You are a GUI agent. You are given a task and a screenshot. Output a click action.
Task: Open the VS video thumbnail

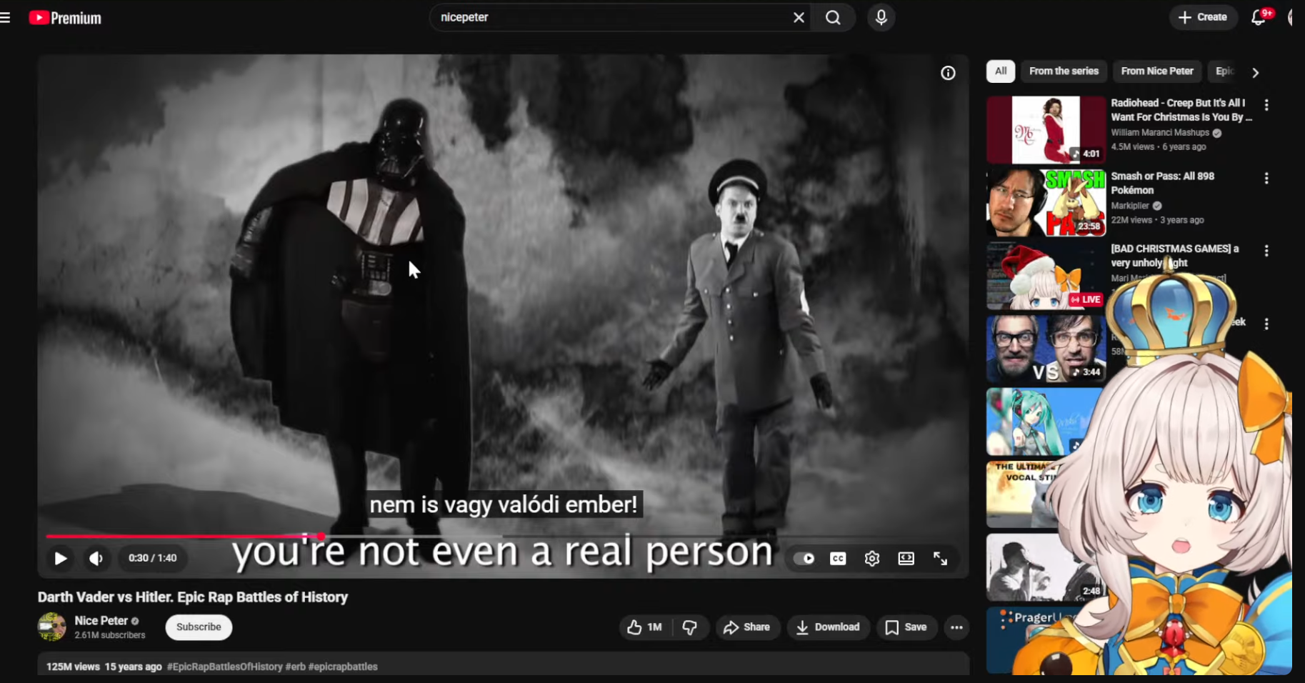click(x=1046, y=349)
